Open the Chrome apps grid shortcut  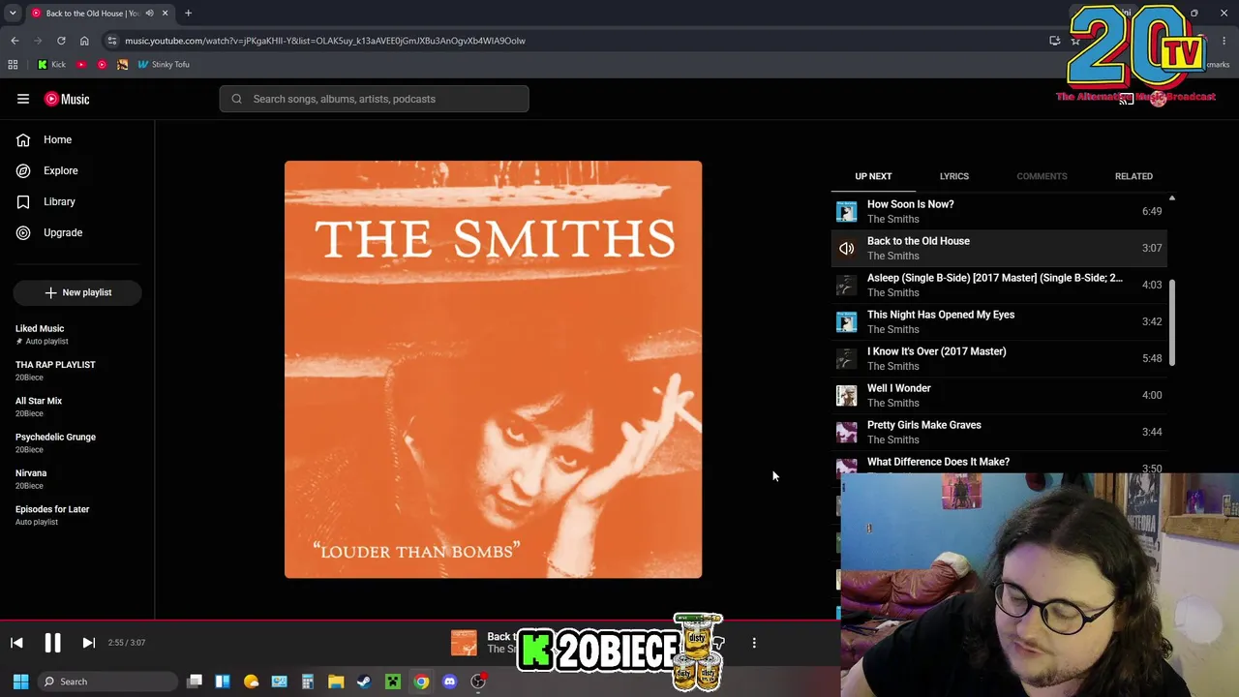[13, 65]
